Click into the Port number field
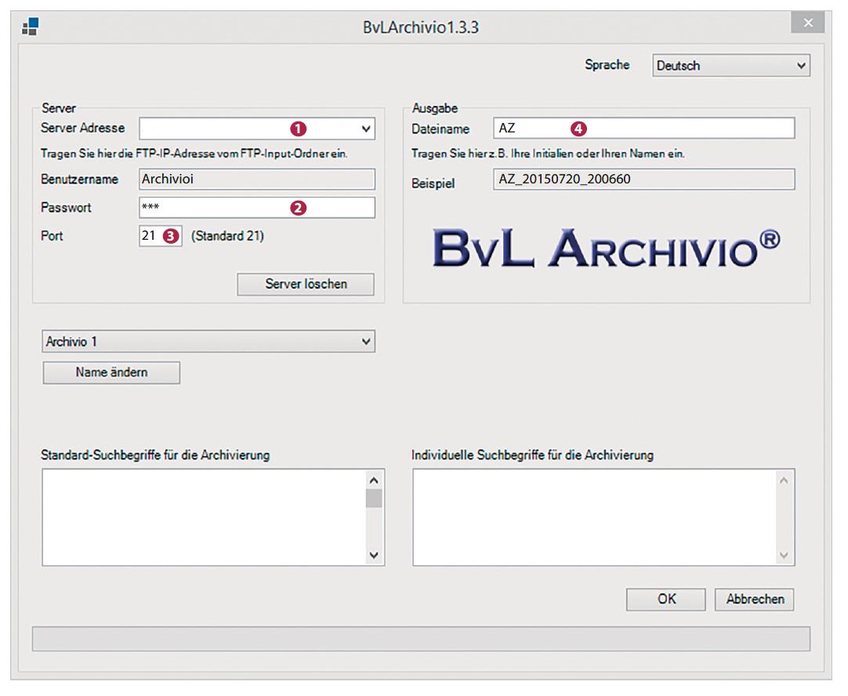This screenshot has width=848, height=696. pos(150,237)
